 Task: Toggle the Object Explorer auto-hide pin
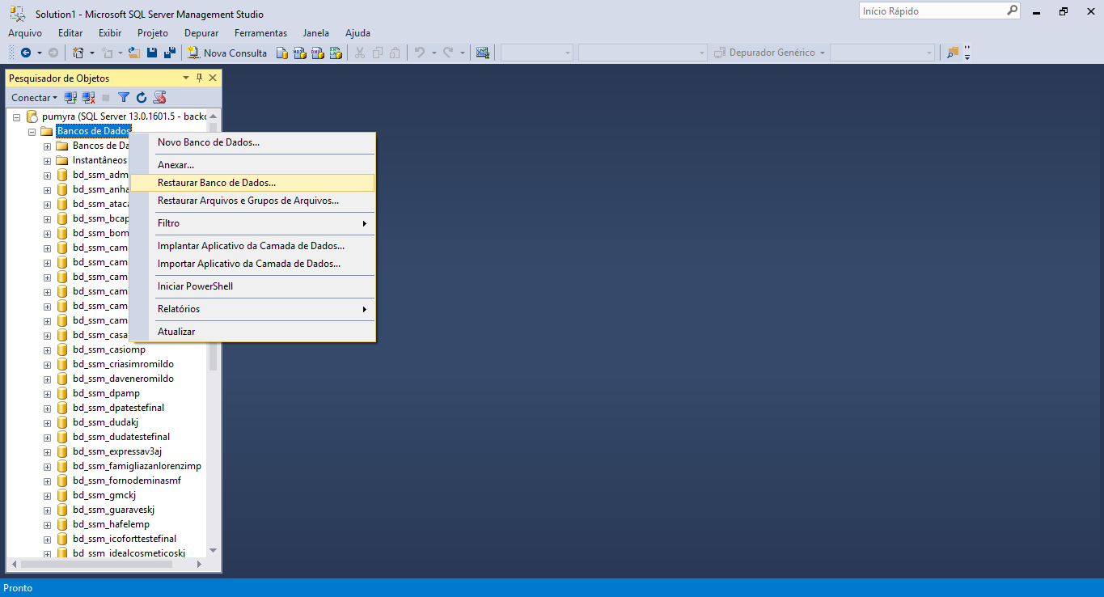tap(200, 78)
